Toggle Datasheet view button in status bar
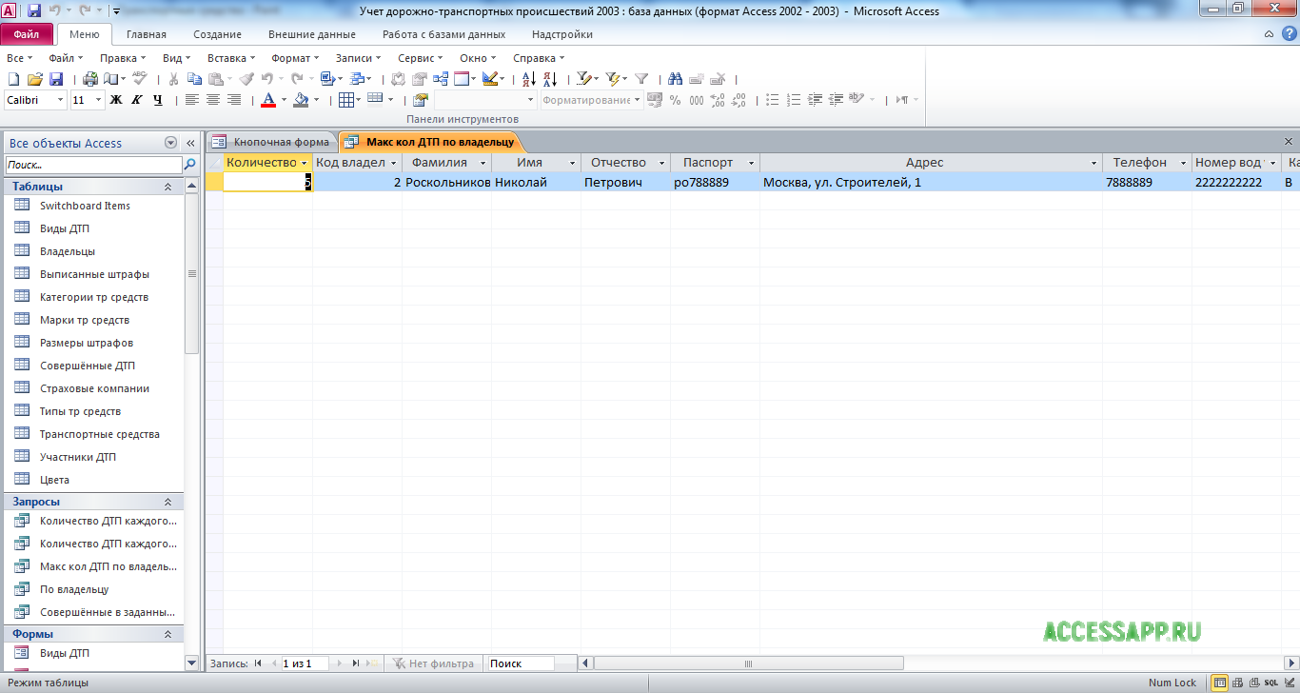 pyautogui.click(x=1219, y=683)
